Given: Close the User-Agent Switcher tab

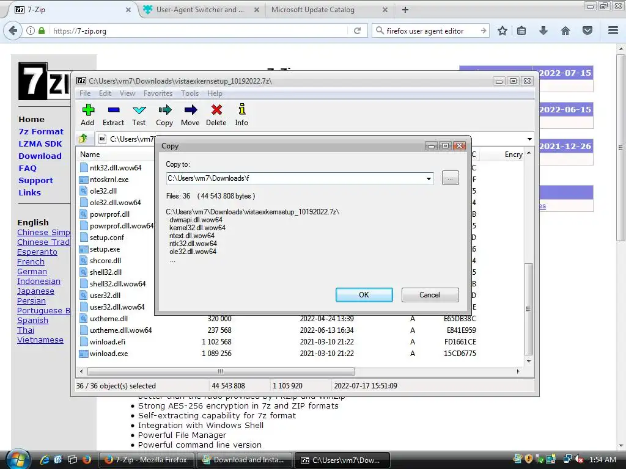Looking at the screenshot, I should (x=257, y=10).
